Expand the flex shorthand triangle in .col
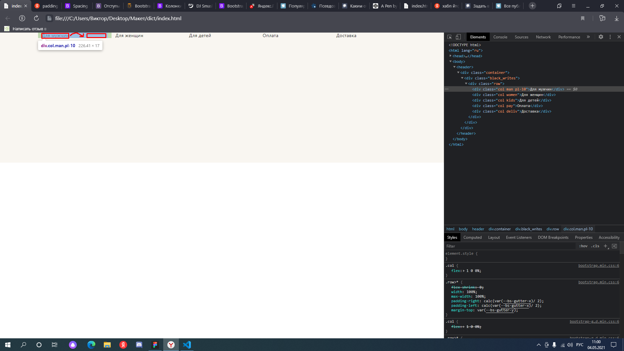Screen dimensions: 624x351 (464, 271)
